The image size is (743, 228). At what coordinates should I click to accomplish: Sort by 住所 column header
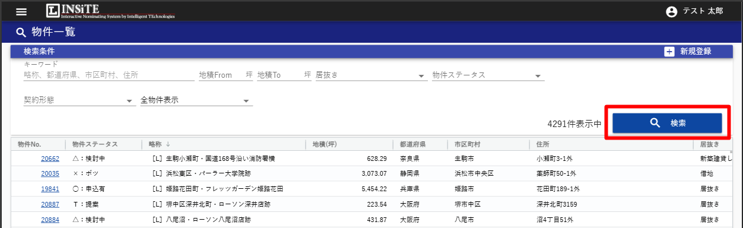click(x=543, y=144)
